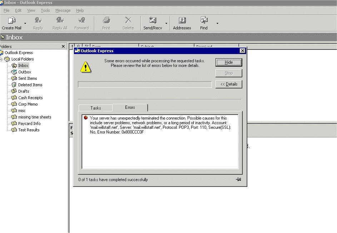Switch to the Tasks tab

(96, 108)
